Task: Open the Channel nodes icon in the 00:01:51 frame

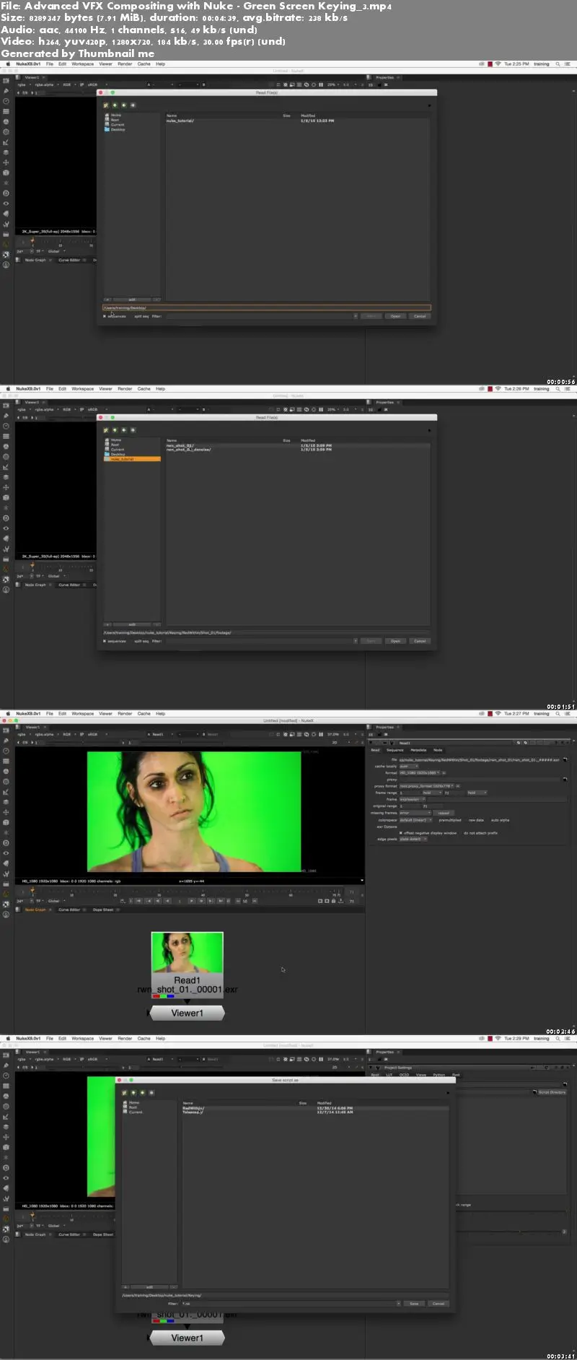Action: [x=6, y=436]
